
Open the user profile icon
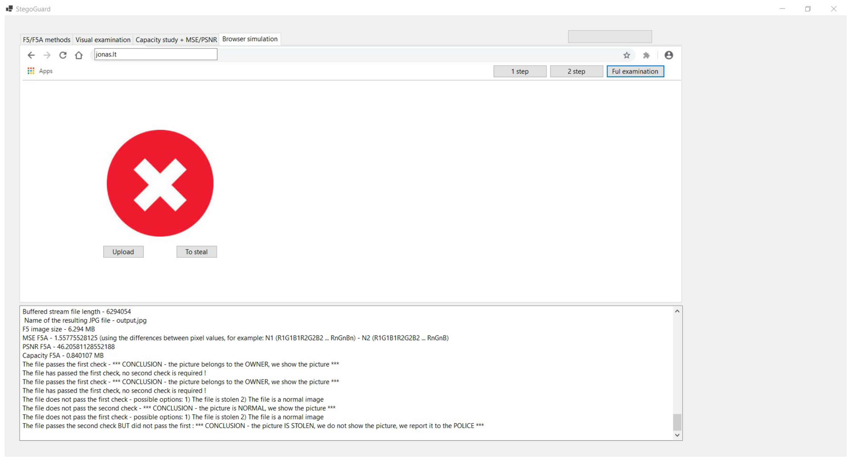[668, 55]
